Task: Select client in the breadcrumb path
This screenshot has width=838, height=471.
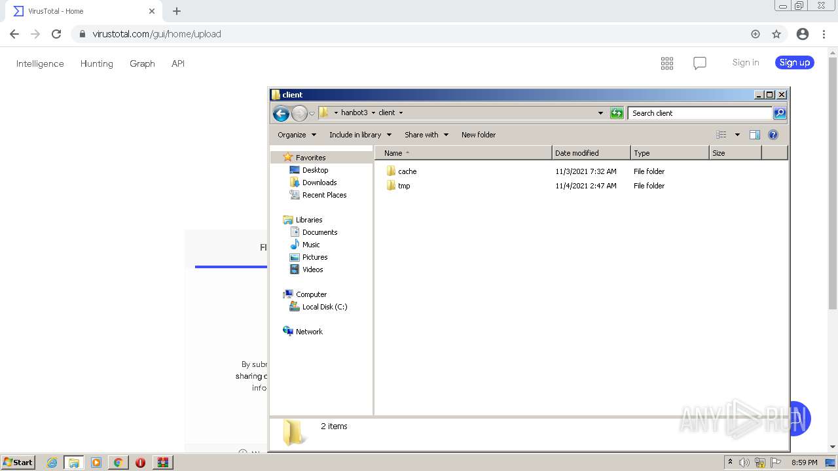Action: pos(387,113)
